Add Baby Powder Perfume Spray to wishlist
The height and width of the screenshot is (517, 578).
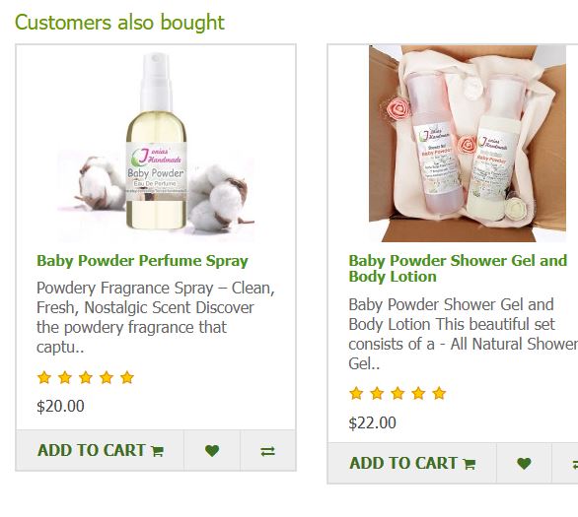(212, 450)
